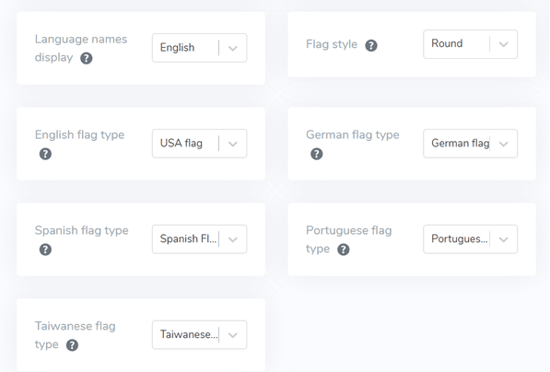Click the Flag style label text
Viewport: 550px width, 372px height.
click(332, 44)
